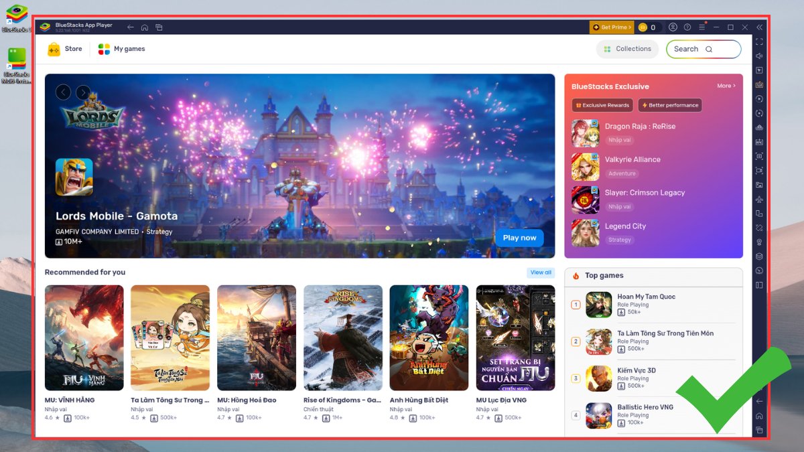Viewport: 804px width, 452px height.
Task: Click the screen record camera icon
Action: coord(759,171)
